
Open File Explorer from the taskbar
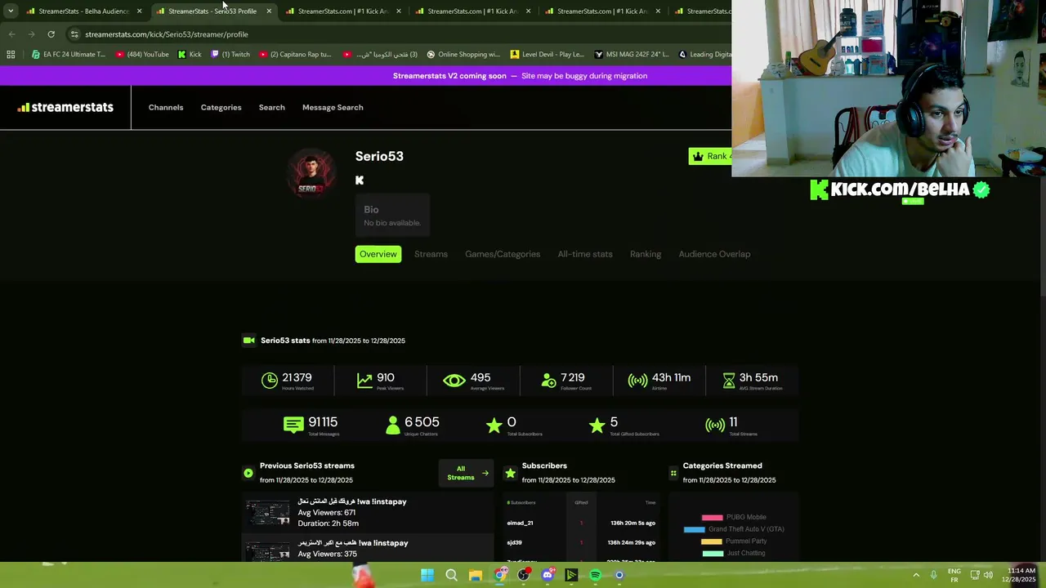[475, 575]
